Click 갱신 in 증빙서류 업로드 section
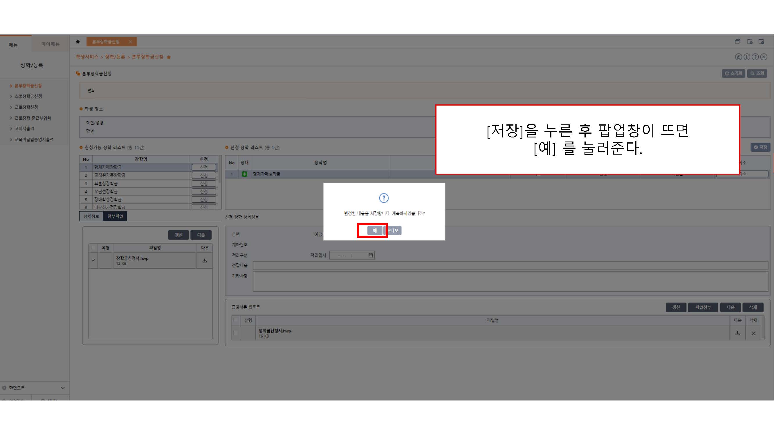Viewport: 774px width, 435px height. 676,307
